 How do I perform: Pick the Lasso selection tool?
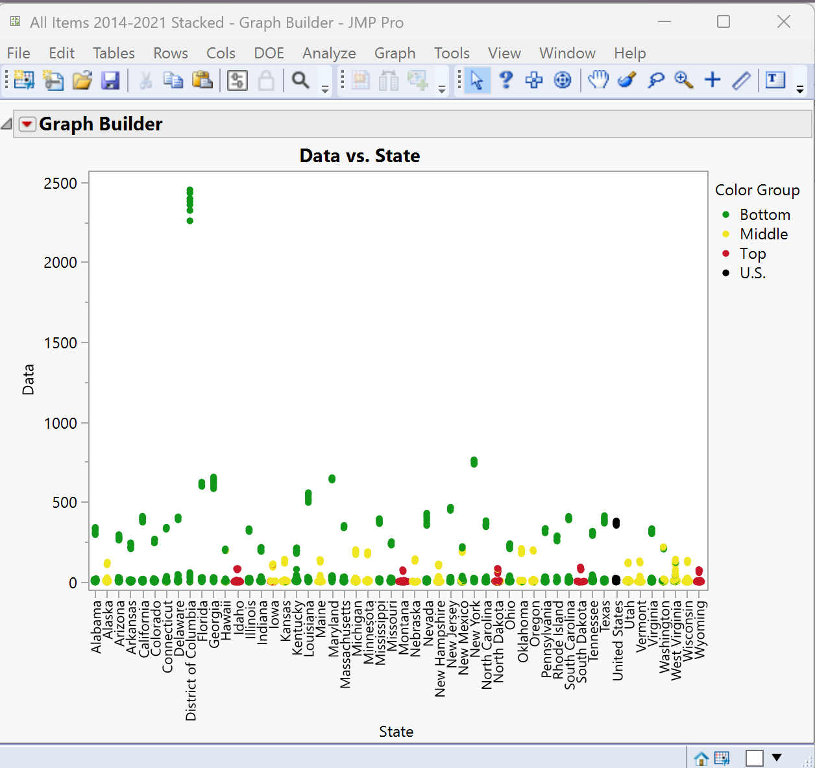tap(656, 80)
